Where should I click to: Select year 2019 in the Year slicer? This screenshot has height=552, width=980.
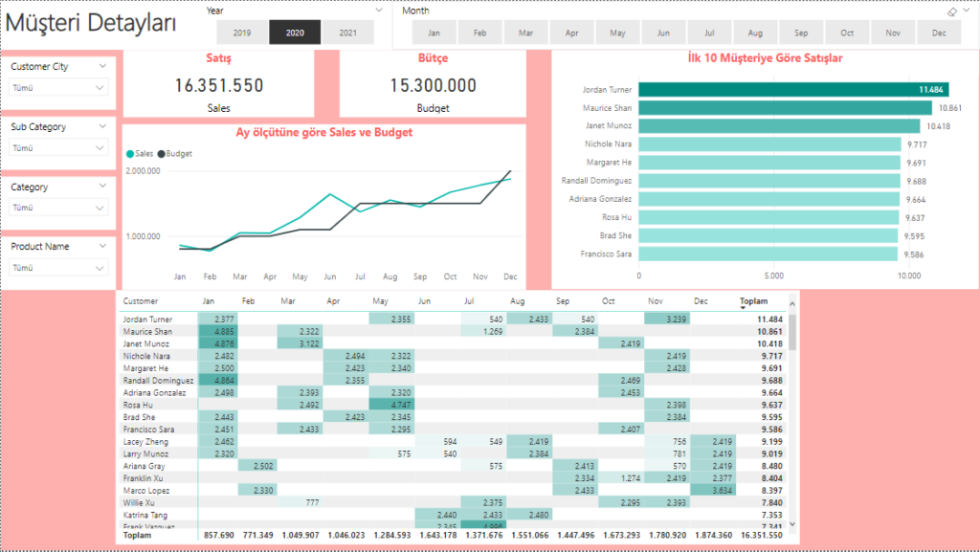(242, 33)
